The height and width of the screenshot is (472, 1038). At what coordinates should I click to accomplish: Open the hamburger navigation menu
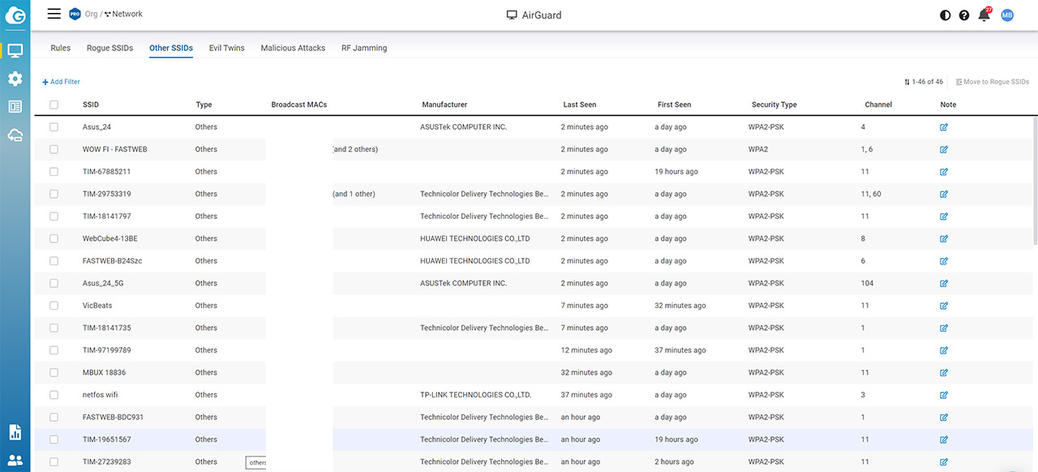(54, 14)
